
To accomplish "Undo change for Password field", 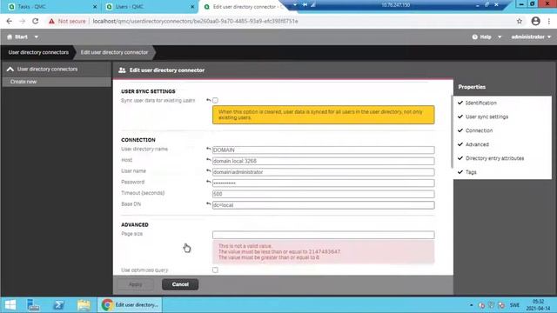I will [x=209, y=182].
